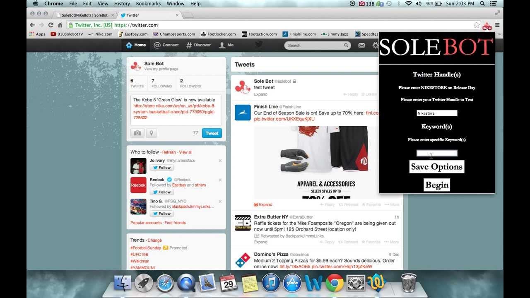Add location pin to tweet
Viewport: 530px width, 298px height.
[x=151, y=133]
